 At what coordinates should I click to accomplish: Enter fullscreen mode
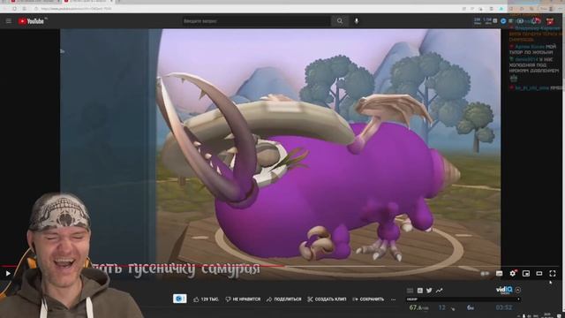[553, 274]
